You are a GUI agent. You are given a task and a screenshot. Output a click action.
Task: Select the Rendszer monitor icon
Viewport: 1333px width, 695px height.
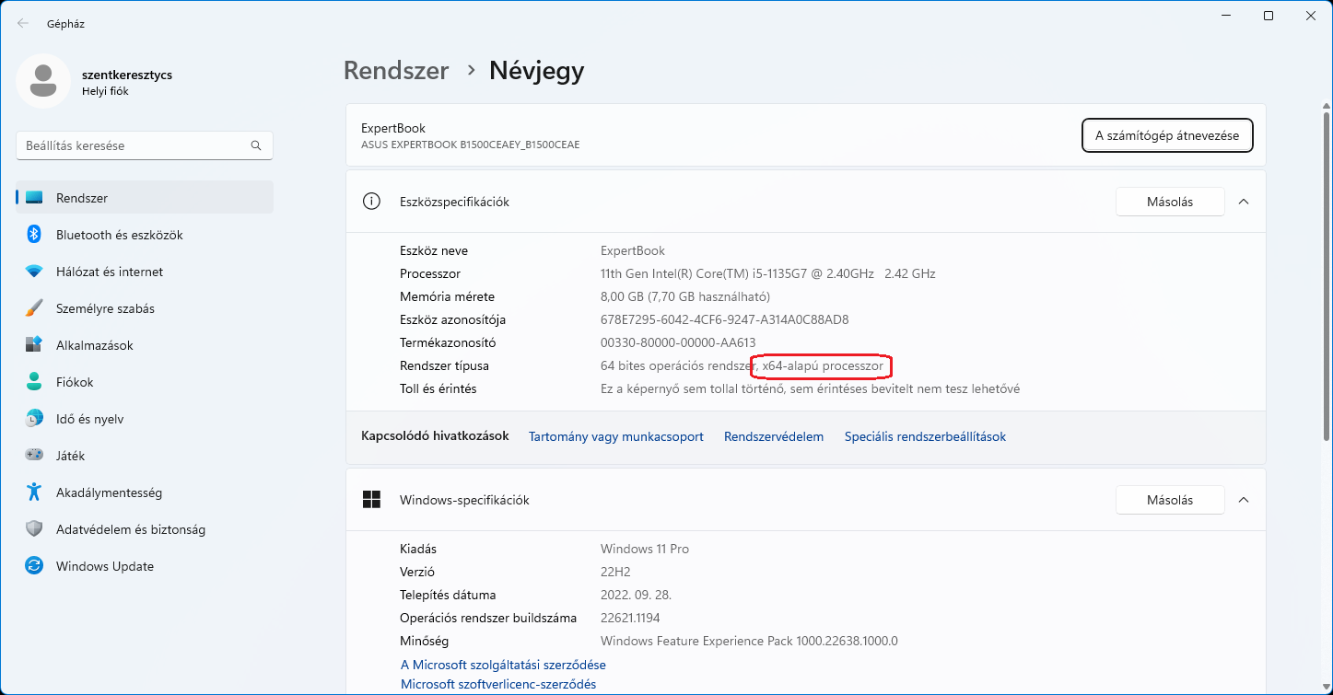click(34, 198)
